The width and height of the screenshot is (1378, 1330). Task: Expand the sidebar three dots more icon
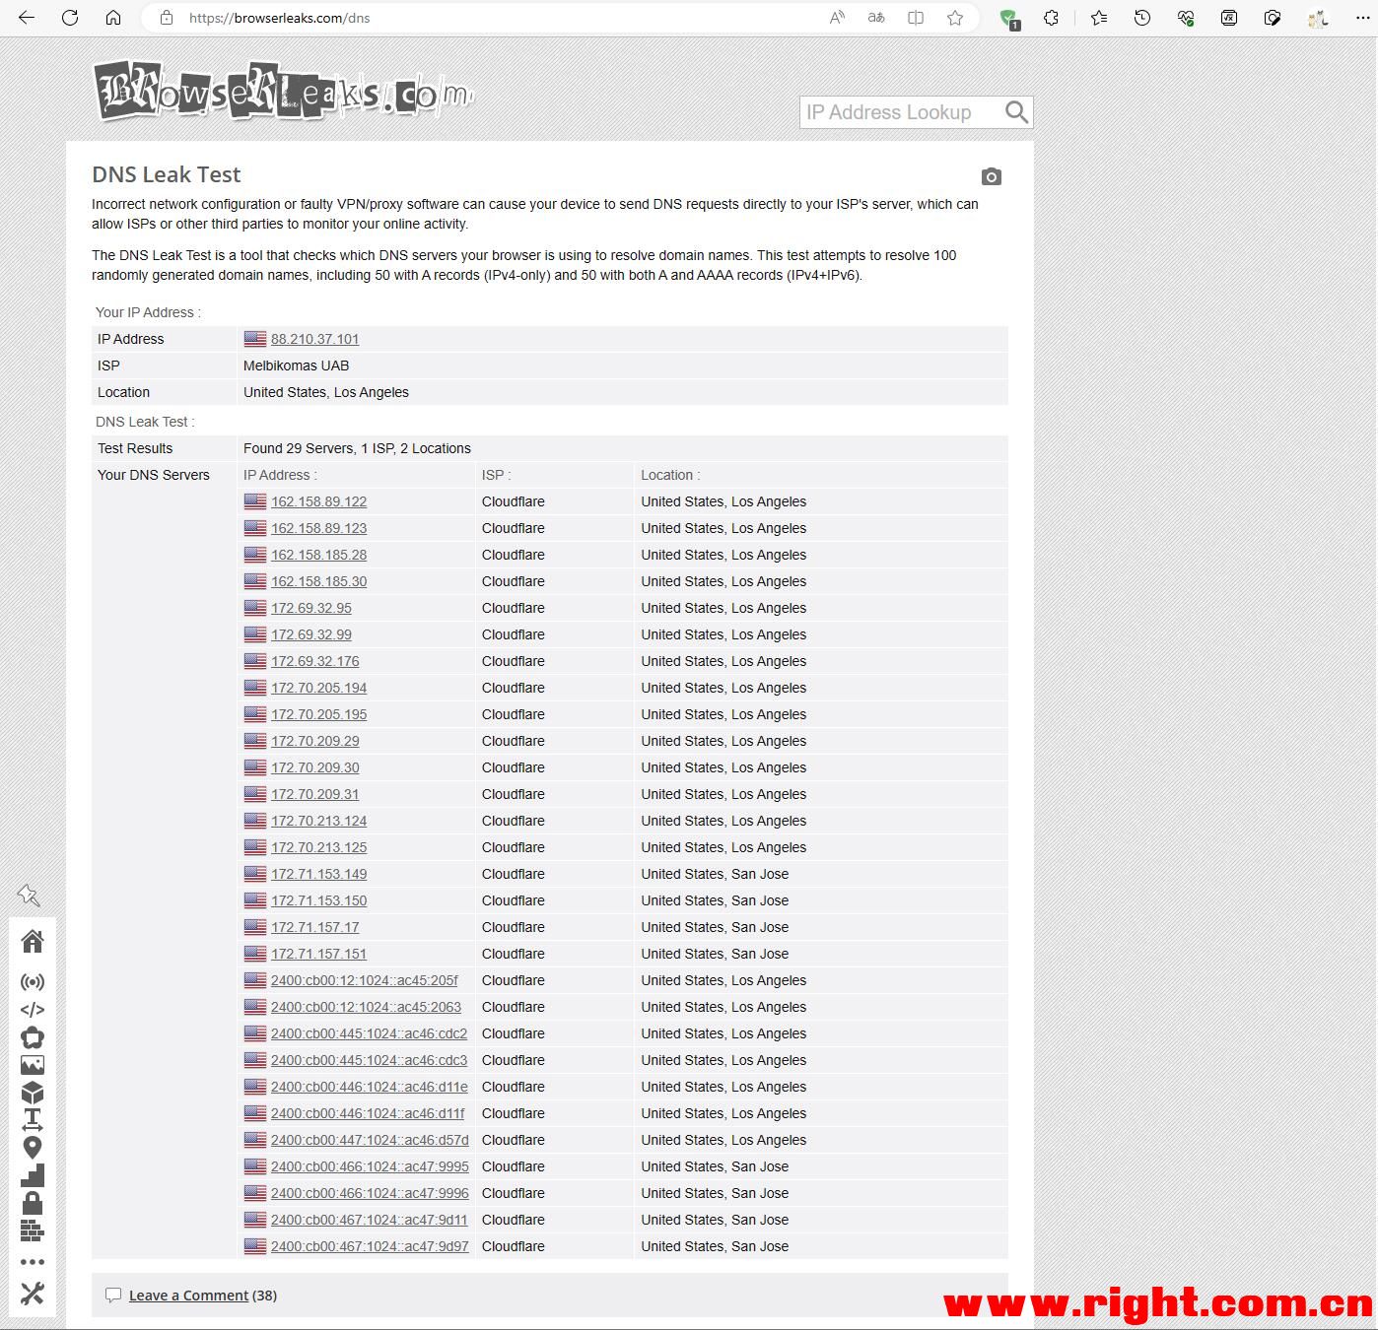pyautogui.click(x=33, y=1262)
